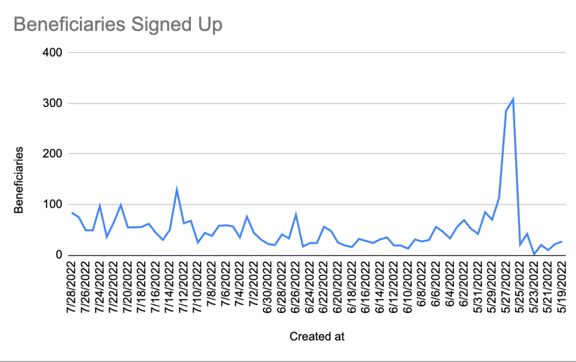Select the 7/28/2022 date label
576x362 pixels.
(73, 288)
